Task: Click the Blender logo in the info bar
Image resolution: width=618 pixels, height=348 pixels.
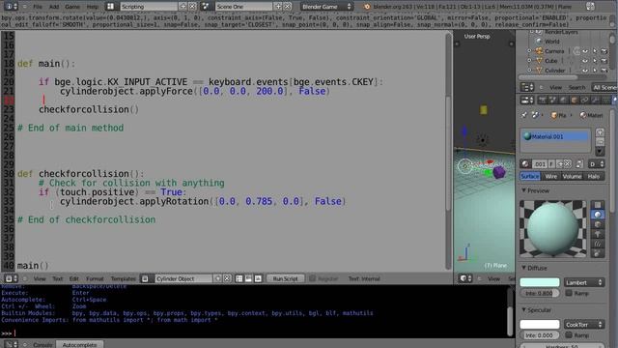Action: point(367,7)
